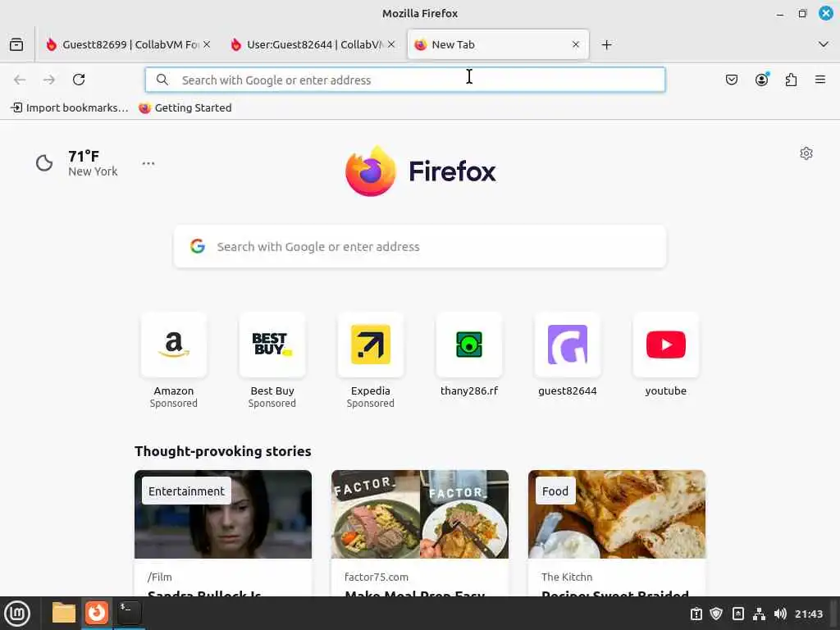Open the Linux Mint start menu

17,614
